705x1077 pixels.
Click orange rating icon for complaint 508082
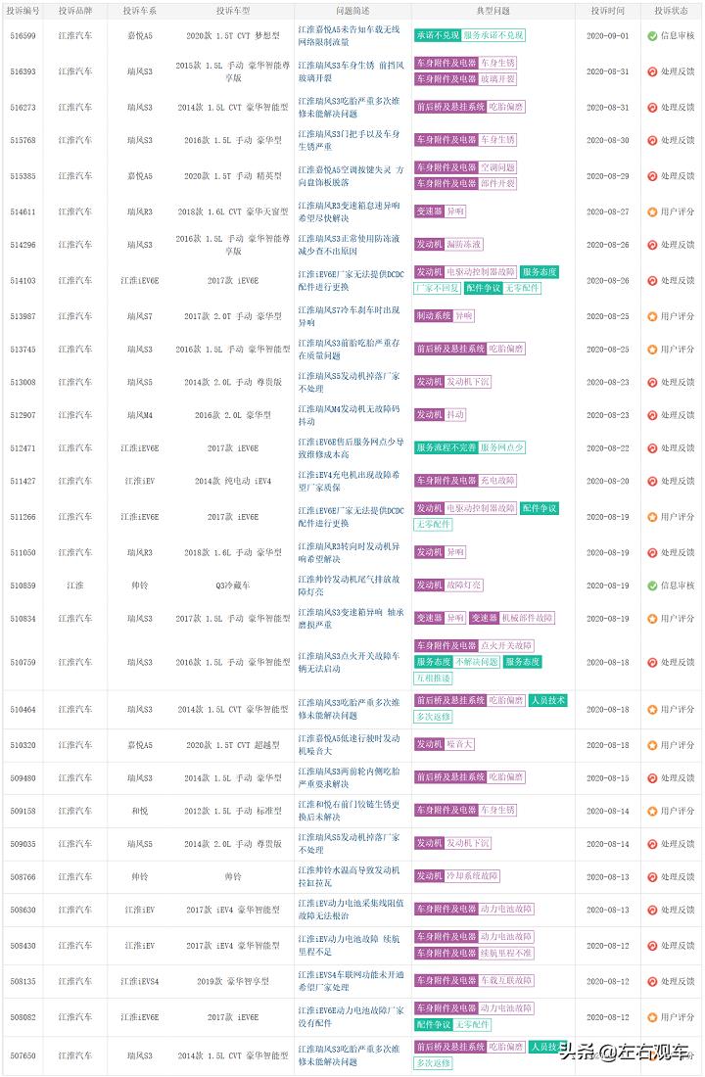pos(652,1016)
